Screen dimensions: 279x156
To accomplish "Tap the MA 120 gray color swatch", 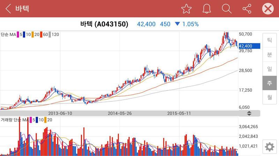I will pyautogui.click(x=50, y=34).
